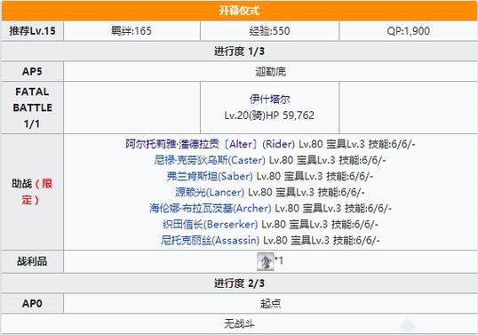Screen dimensions: 478x335
Task: Click the QP:1,900 cell
Action: [x=408, y=31]
